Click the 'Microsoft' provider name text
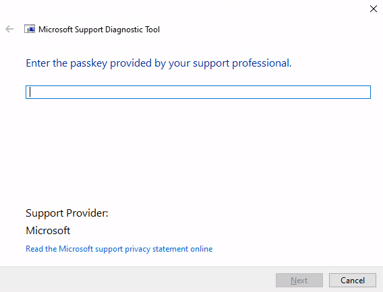This screenshot has width=383, height=292. point(48,231)
